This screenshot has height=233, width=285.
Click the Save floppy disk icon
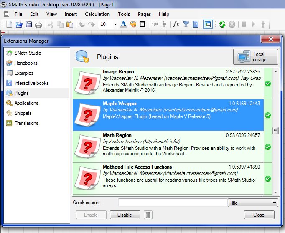28,24
